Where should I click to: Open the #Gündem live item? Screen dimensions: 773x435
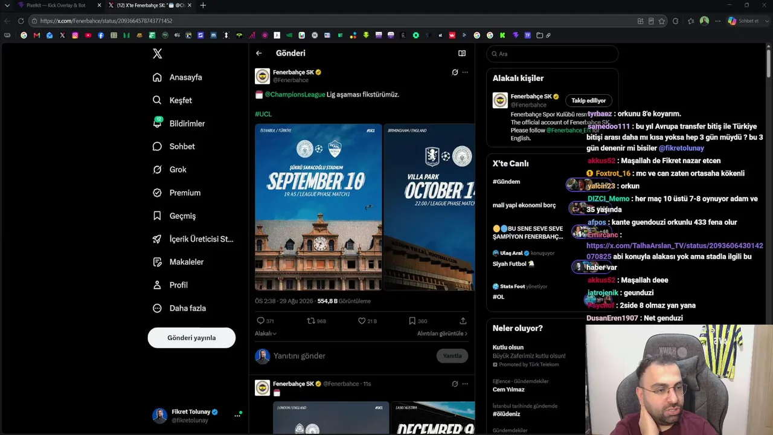click(506, 182)
